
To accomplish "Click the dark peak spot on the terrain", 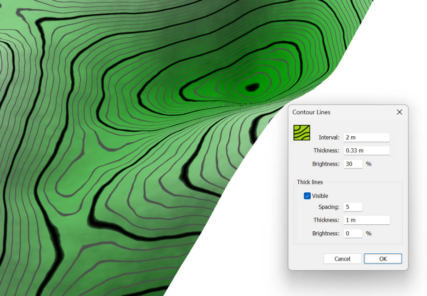I will (x=252, y=87).
